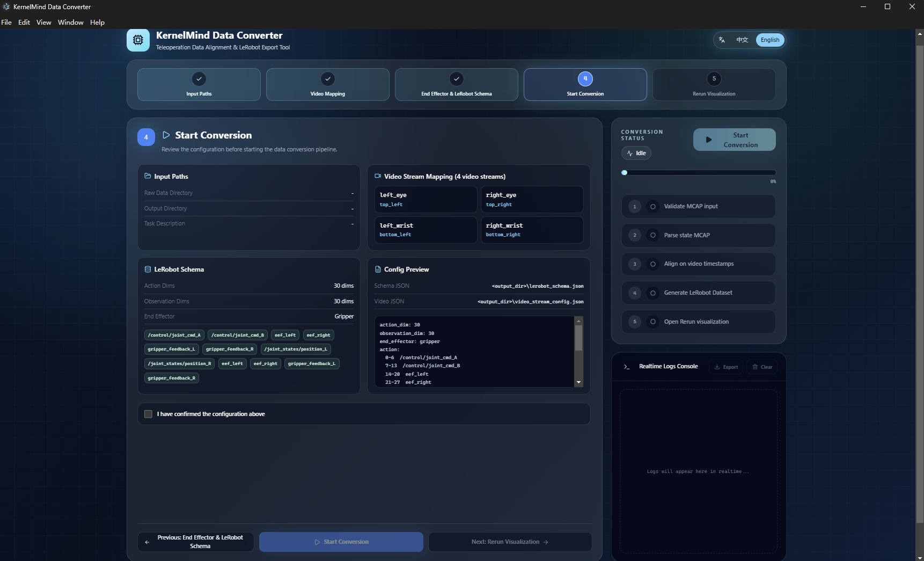Export the realtime logs
The height and width of the screenshot is (561, 924).
click(727, 367)
